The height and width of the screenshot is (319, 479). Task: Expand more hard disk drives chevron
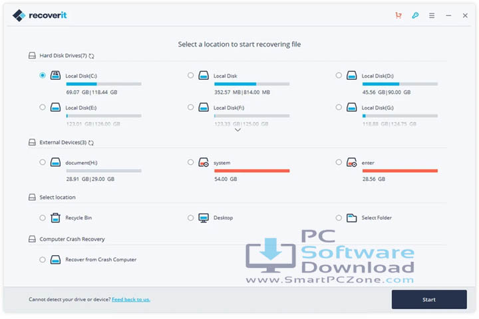click(238, 130)
